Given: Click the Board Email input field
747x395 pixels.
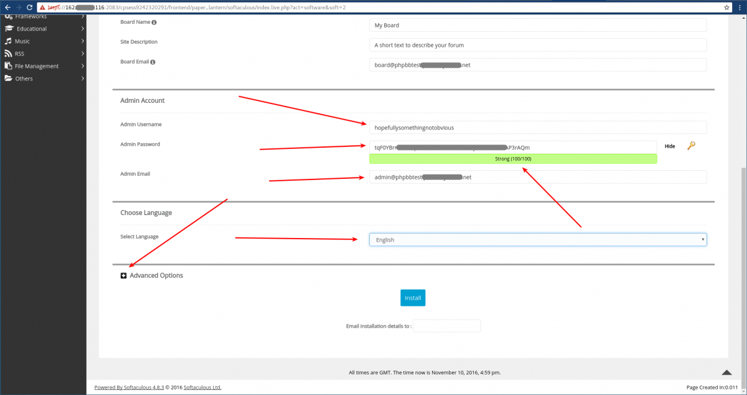Looking at the screenshot, I should click(538, 65).
